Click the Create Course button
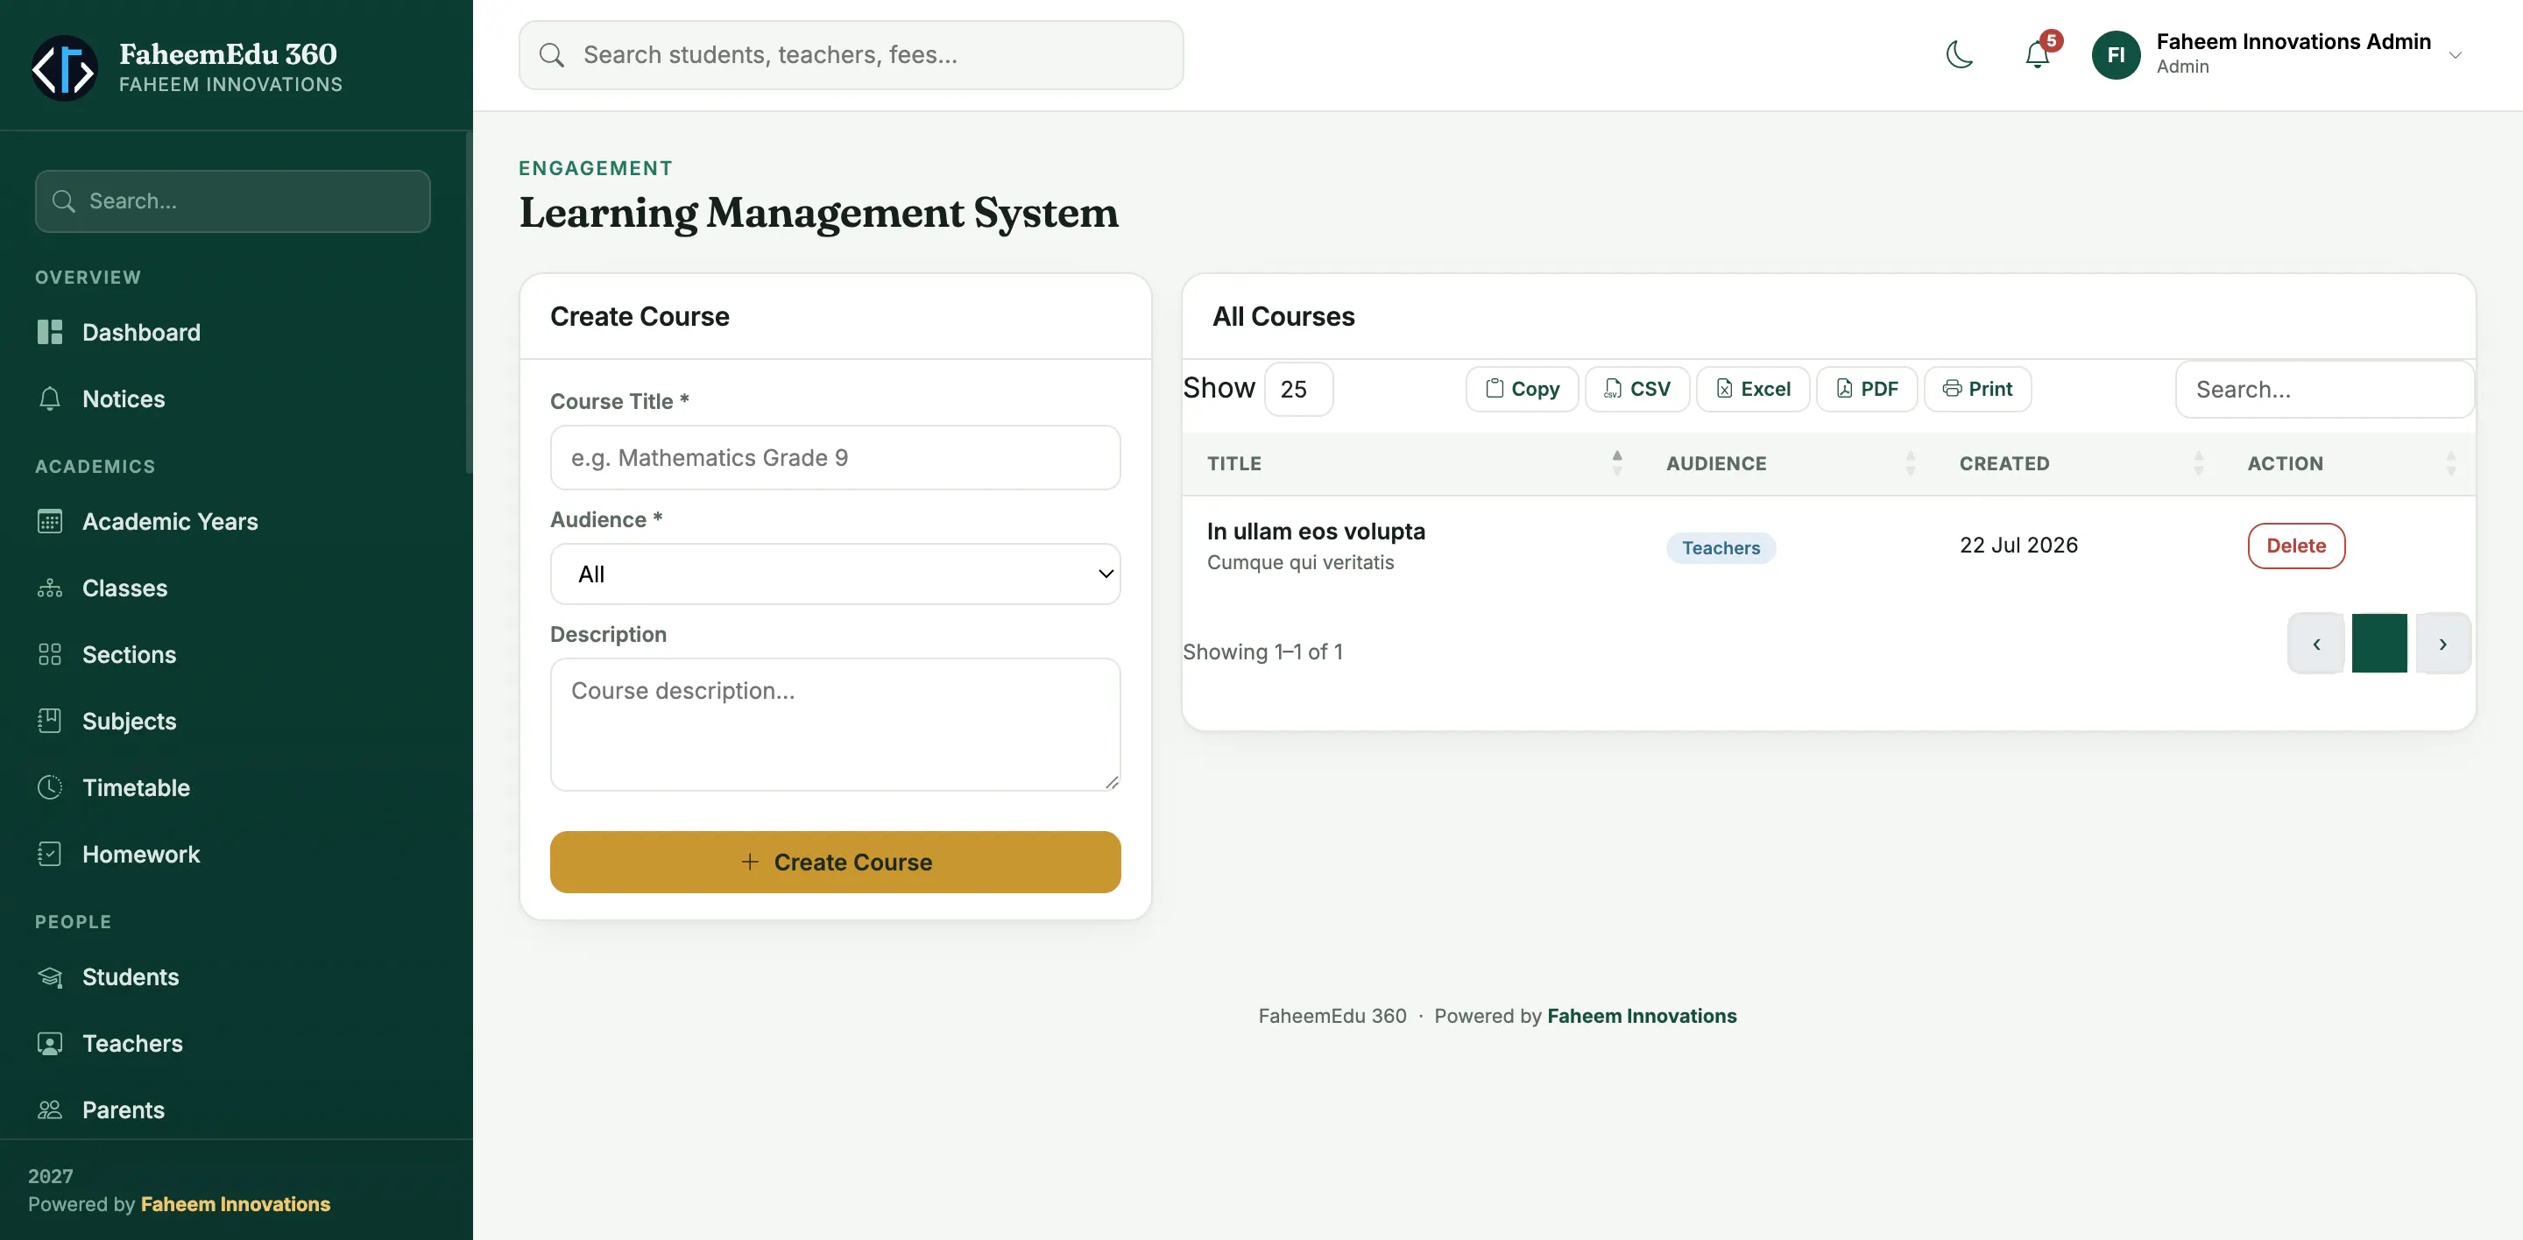 [836, 863]
